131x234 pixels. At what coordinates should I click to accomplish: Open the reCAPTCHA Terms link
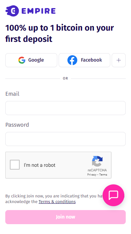[103, 175]
